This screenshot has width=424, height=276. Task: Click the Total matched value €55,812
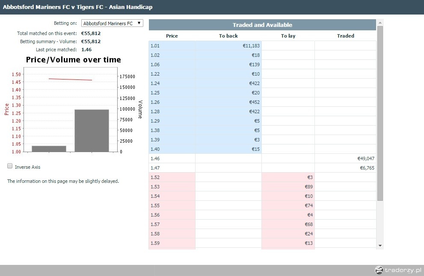(91, 33)
